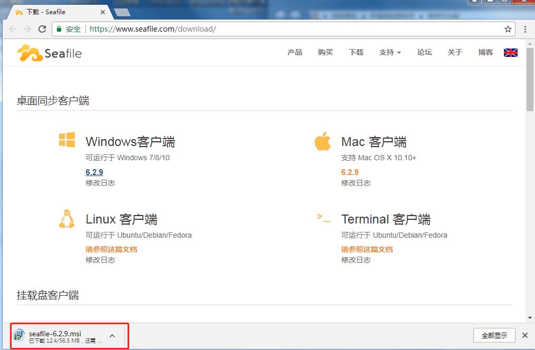Open the 关于 navigation item

point(455,52)
